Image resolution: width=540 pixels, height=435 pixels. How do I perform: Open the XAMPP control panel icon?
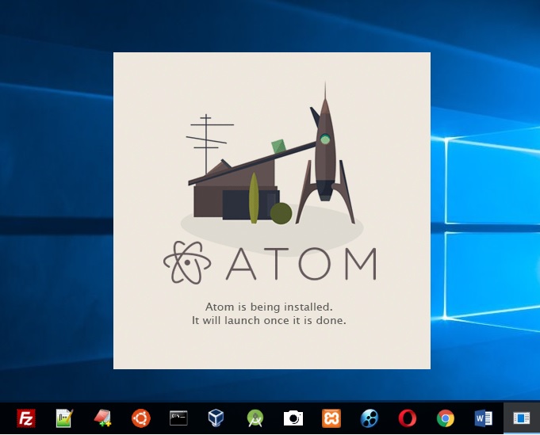tap(331, 418)
